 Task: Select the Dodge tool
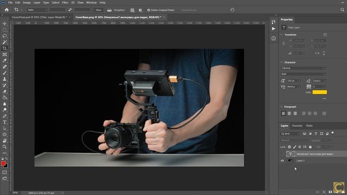pyautogui.click(x=4, y=109)
